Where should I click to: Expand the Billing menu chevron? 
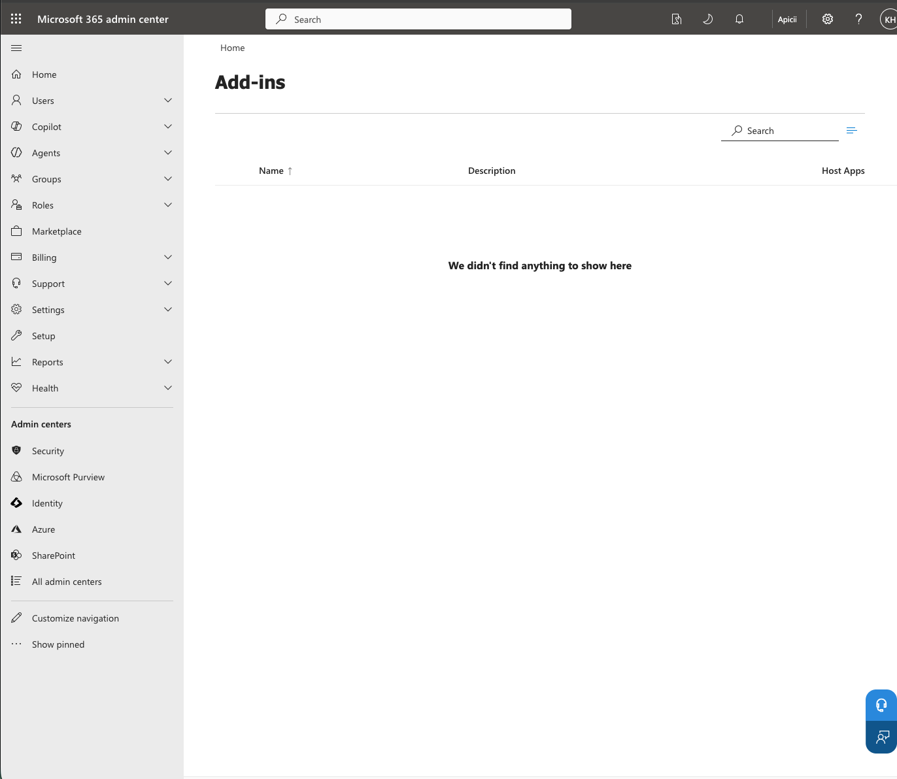[168, 257]
